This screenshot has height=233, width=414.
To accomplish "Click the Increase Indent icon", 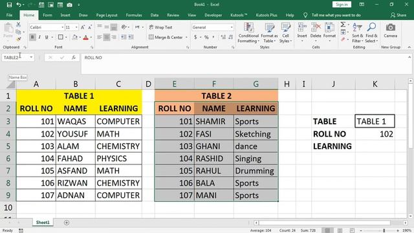I will (x=131, y=38).
